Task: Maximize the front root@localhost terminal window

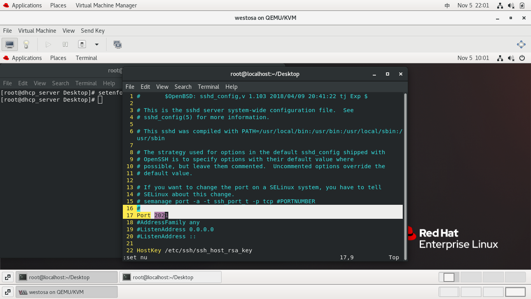Action: pos(387,74)
